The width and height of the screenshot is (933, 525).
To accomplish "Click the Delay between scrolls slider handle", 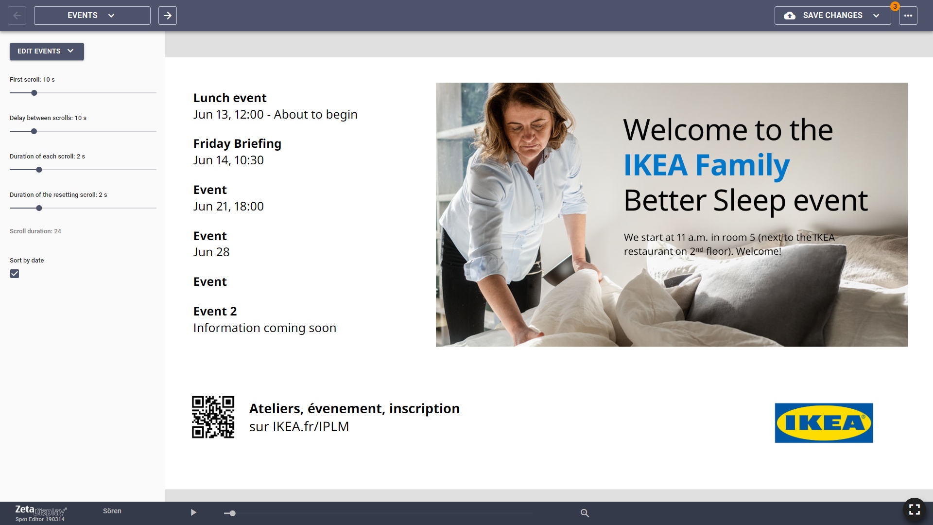I will (34, 131).
